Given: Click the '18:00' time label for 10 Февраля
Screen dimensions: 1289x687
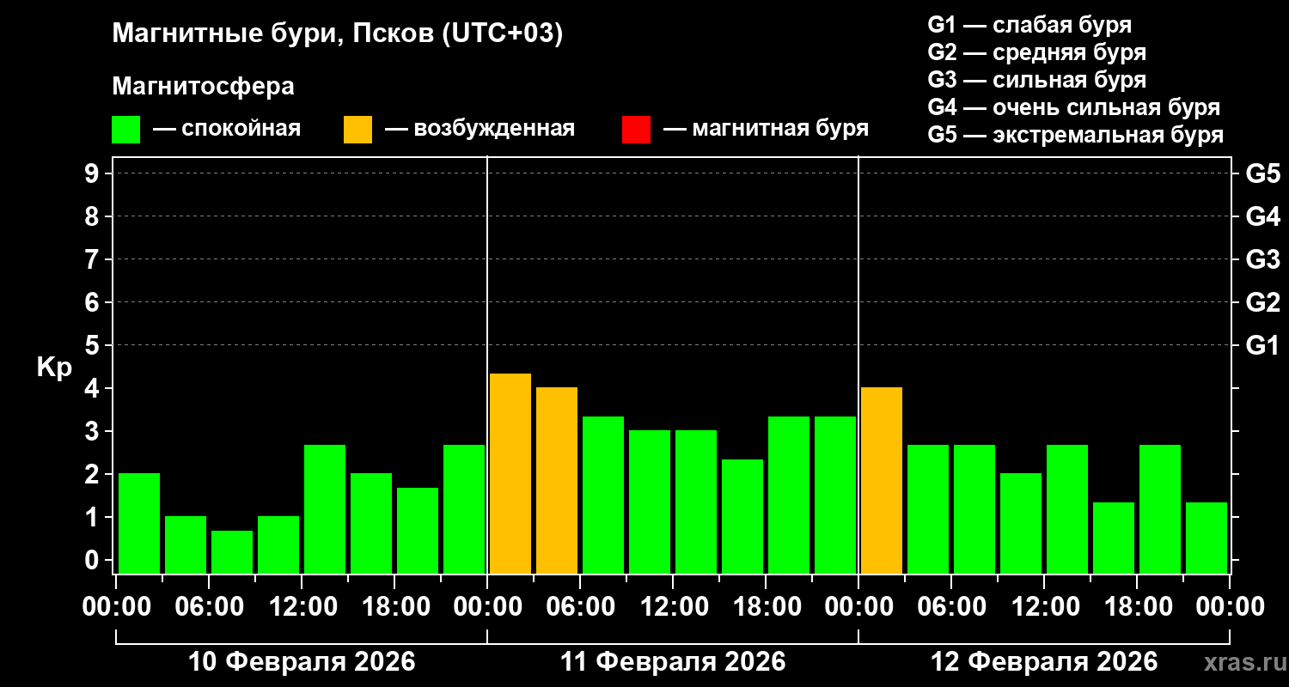Looking at the screenshot, I should 394,607.
